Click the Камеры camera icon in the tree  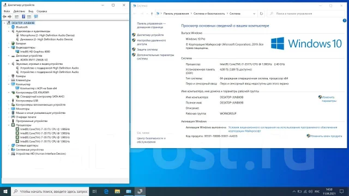(13, 76)
